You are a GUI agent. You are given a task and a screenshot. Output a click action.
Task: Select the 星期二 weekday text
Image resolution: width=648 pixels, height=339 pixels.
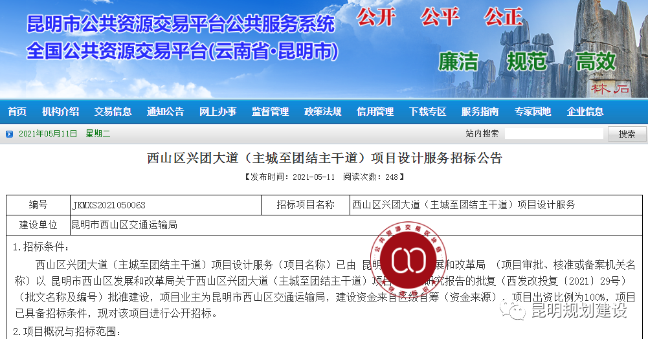click(98, 134)
